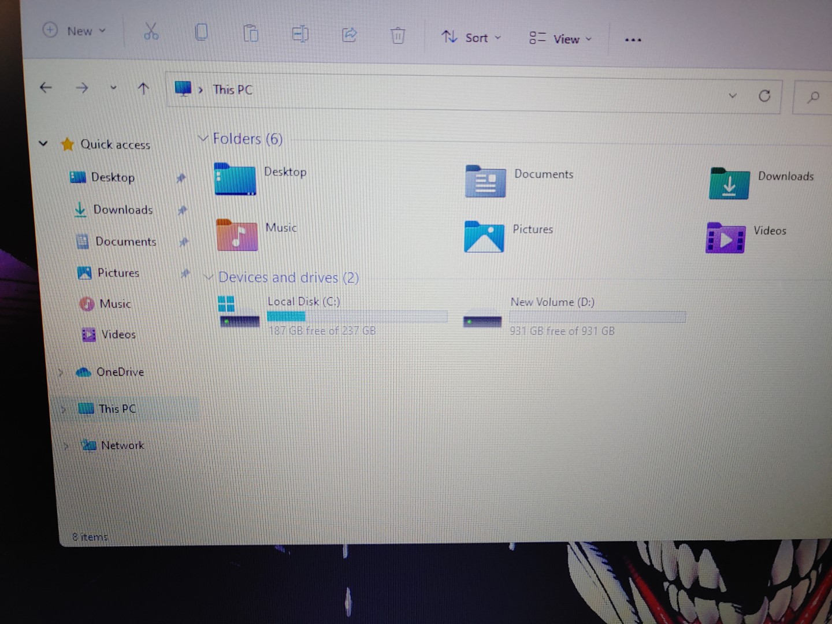Click "931 GB free of 931 GB" text
Screen dimensions: 832x624
[x=562, y=331]
